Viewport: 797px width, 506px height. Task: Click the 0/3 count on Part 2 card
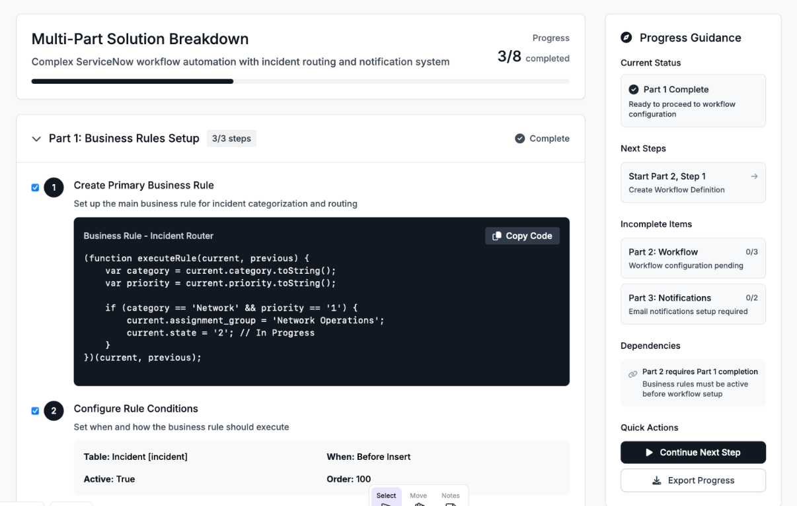(751, 252)
